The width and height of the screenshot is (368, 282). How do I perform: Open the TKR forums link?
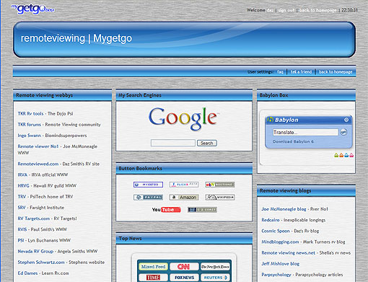coord(30,125)
